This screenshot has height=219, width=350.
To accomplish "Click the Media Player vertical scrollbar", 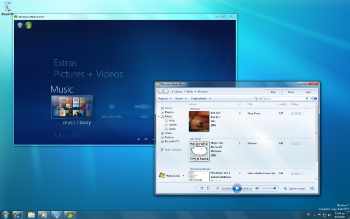I will pyautogui.click(x=316, y=134).
